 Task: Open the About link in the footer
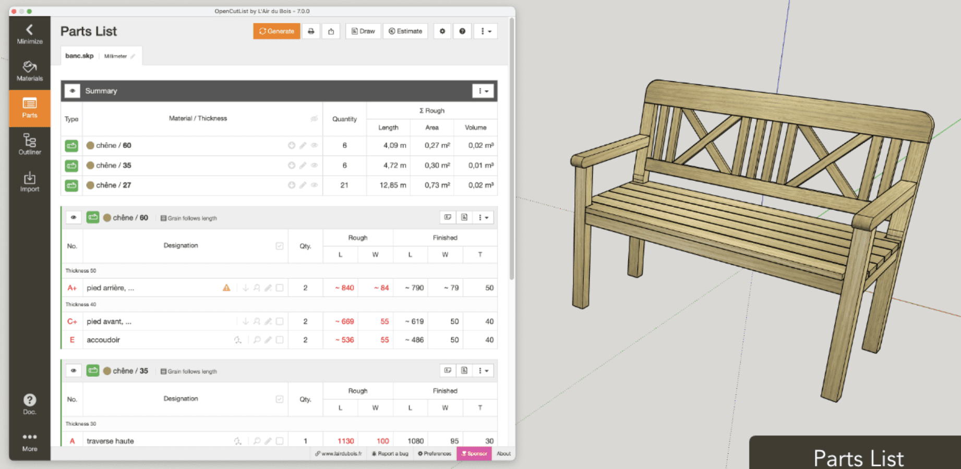pyautogui.click(x=503, y=453)
